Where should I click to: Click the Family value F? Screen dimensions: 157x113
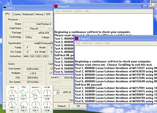click(x=27, y=48)
